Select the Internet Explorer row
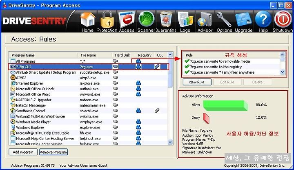 pos(88,83)
